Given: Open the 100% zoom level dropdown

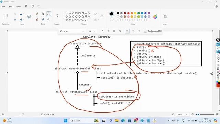Looking at the screenshot, I should (x=183, y=114).
